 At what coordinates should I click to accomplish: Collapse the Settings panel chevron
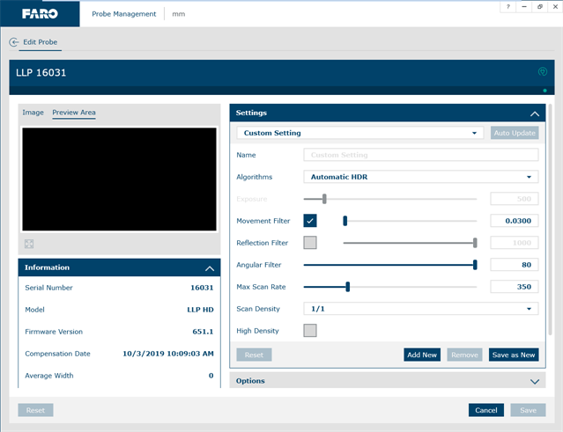[x=534, y=113]
